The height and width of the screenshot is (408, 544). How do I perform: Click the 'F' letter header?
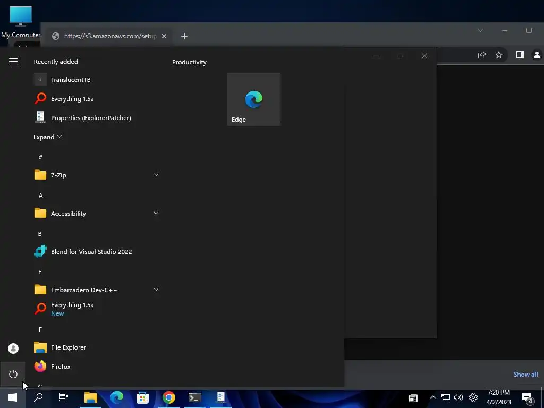pos(40,329)
